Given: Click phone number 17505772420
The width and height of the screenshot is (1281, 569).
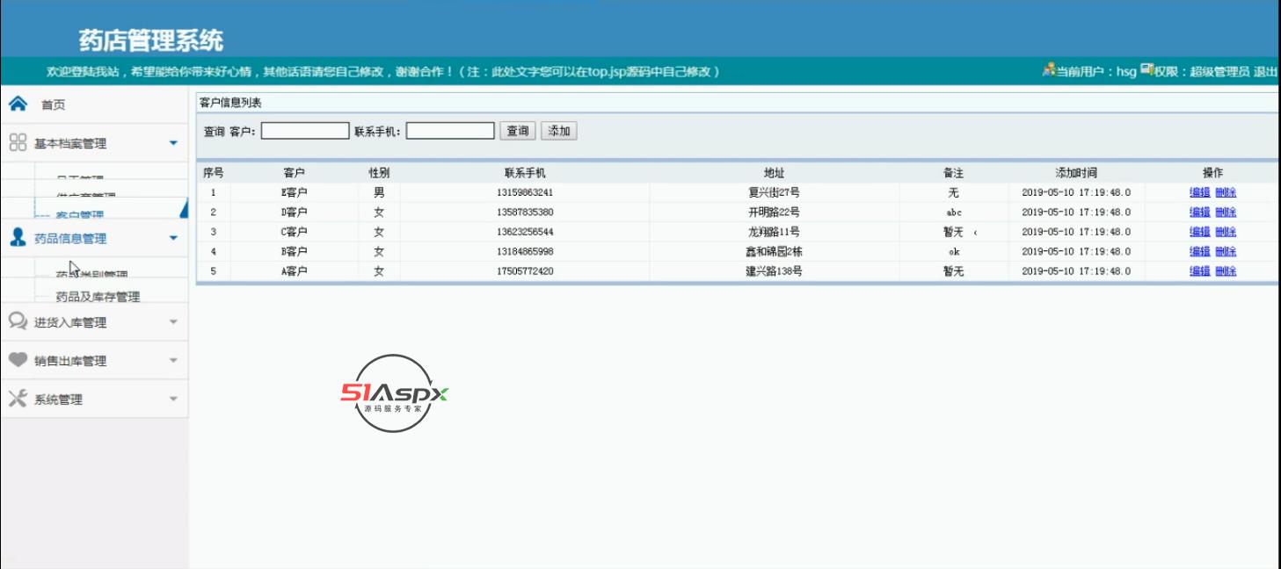Looking at the screenshot, I should [525, 271].
